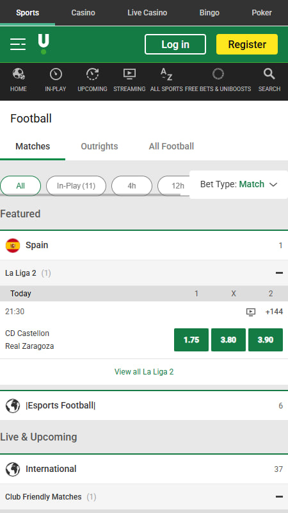
Task: Open the Upcoming events icon
Action: (x=92, y=74)
